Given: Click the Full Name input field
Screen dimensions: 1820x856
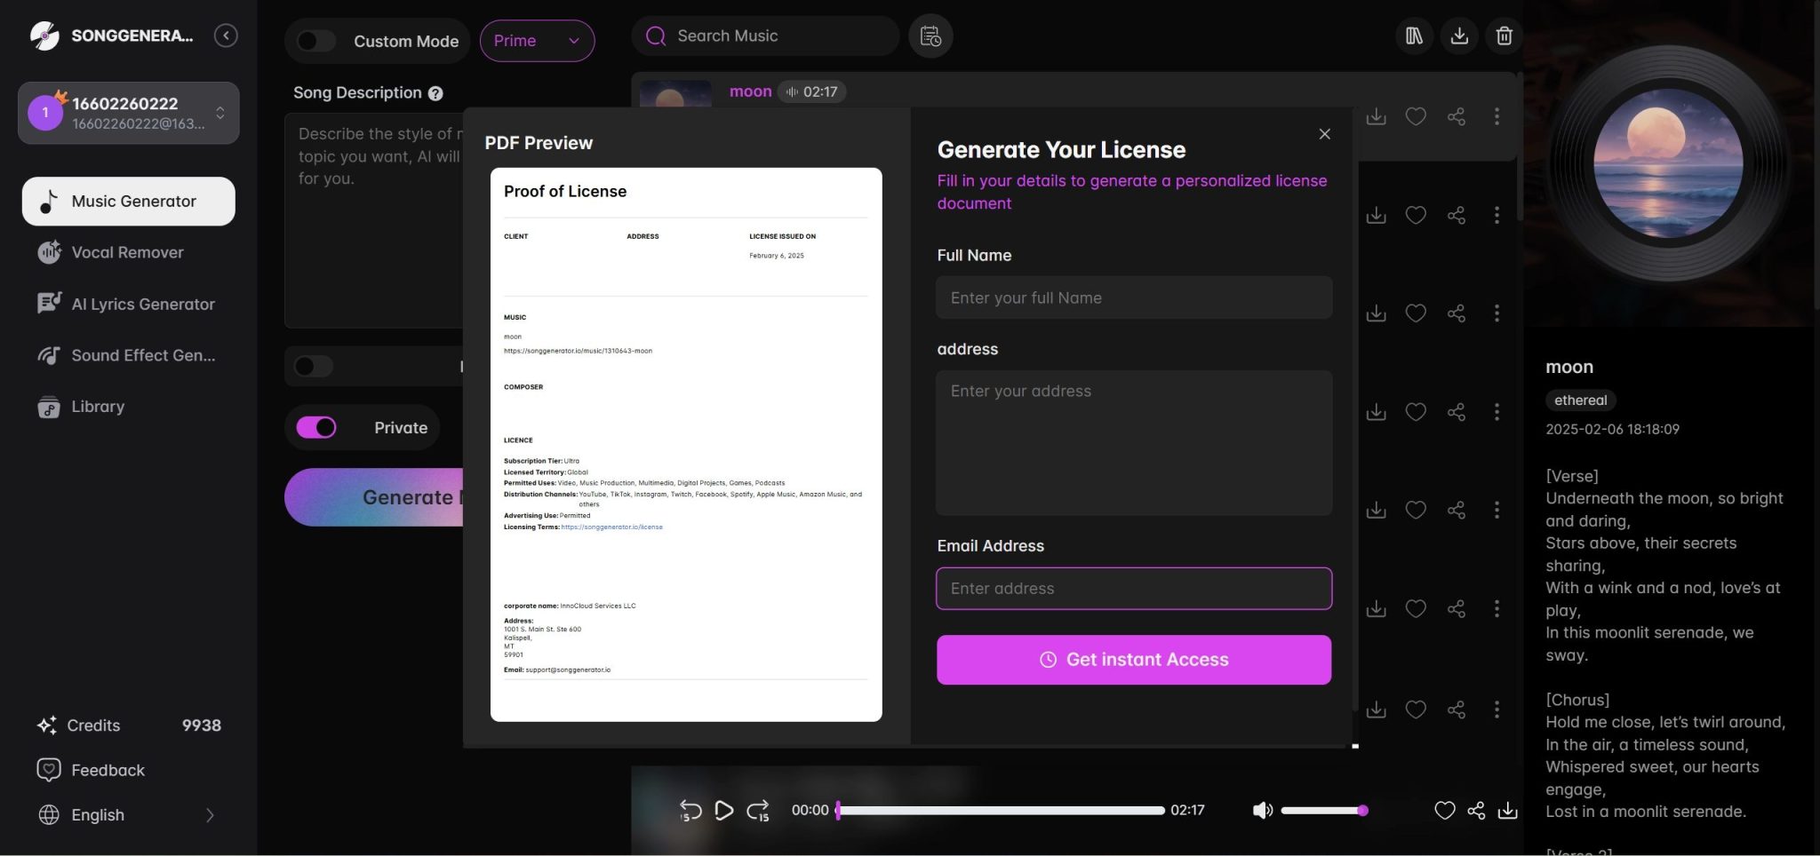Looking at the screenshot, I should (x=1133, y=297).
